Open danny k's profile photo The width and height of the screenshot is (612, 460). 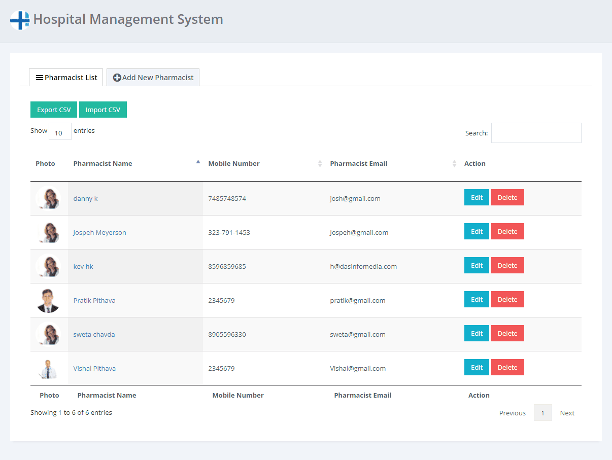click(49, 198)
